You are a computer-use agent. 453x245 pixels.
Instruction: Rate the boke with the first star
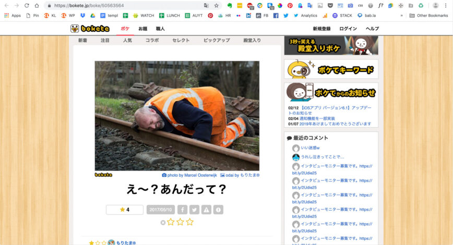coord(171,222)
